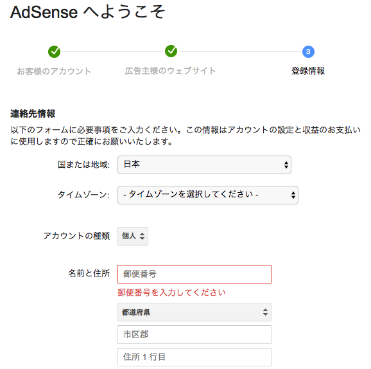Click the green checkmark for お客様のアカウント step
Image resolution: width=371 pixels, height=369 pixels.
[x=54, y=51]
